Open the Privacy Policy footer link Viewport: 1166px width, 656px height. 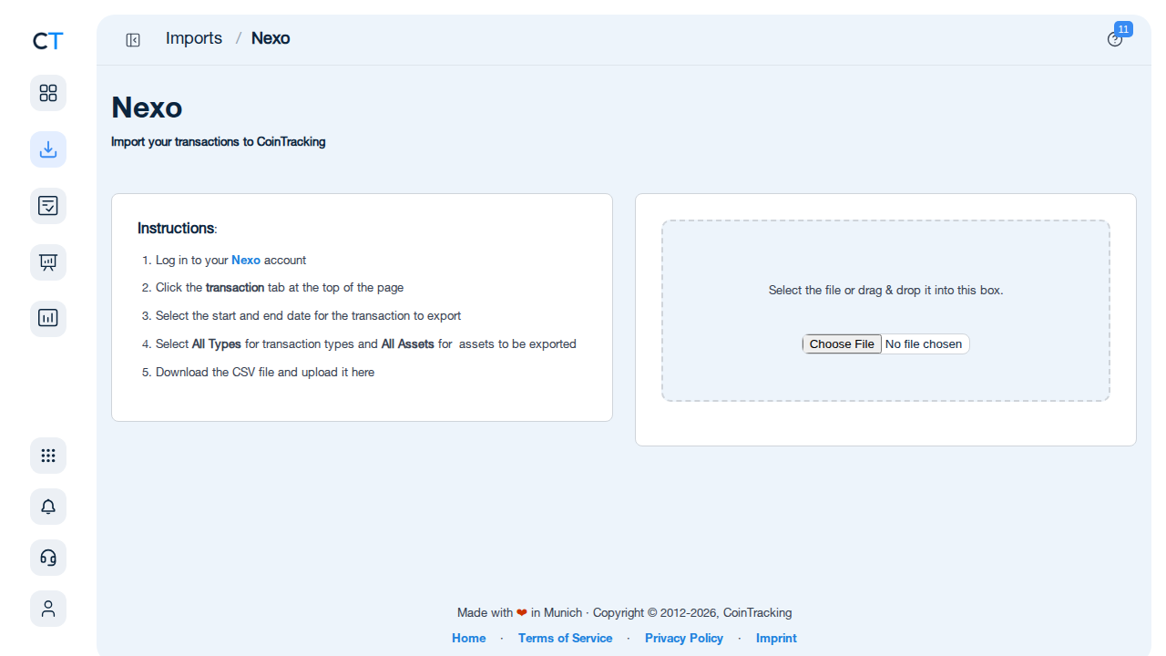(684, 638)
